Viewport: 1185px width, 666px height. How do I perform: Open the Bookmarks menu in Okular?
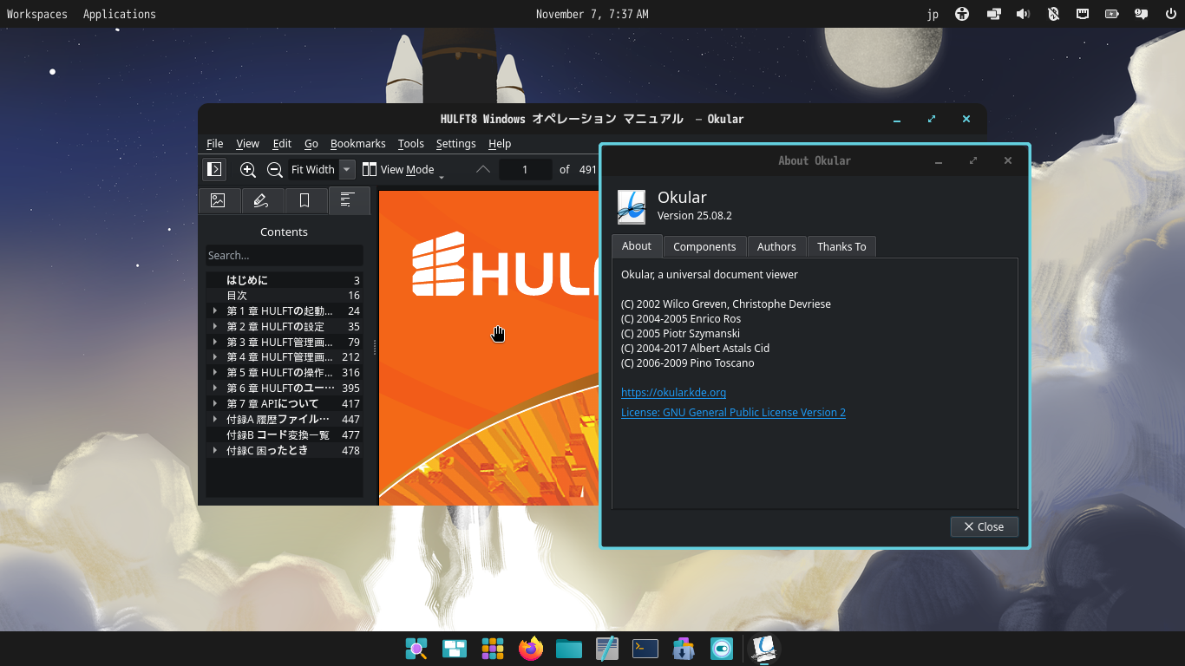click(357, 144)
